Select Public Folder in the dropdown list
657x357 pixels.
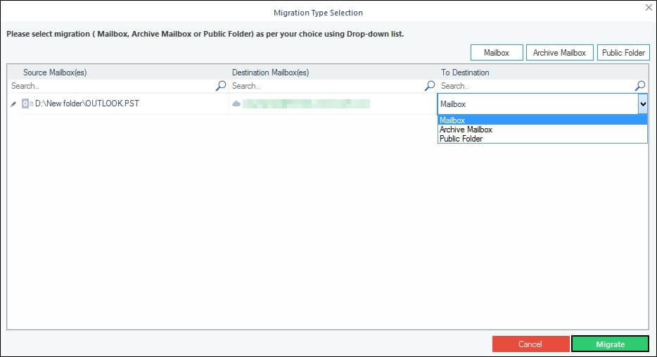click(542, 139)
